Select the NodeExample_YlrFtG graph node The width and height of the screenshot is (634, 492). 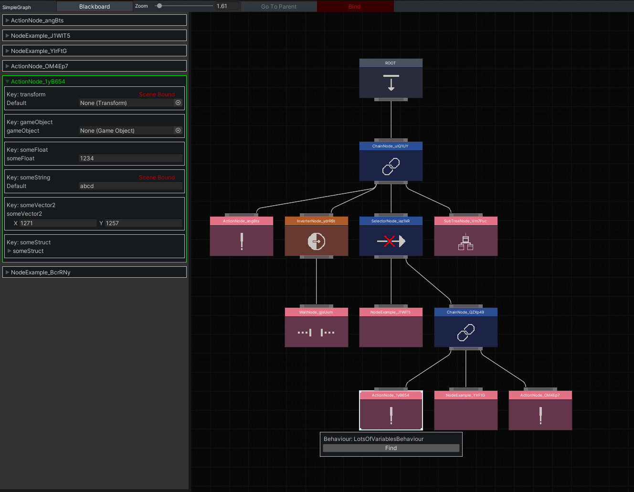click(x=466, y=410)
